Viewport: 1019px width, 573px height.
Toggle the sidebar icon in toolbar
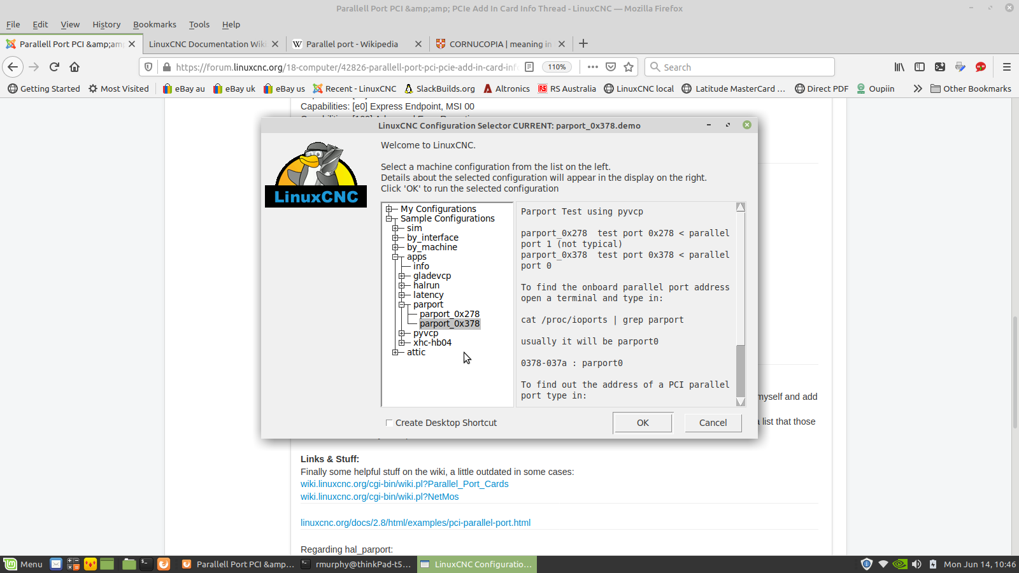tap(920, 67)
